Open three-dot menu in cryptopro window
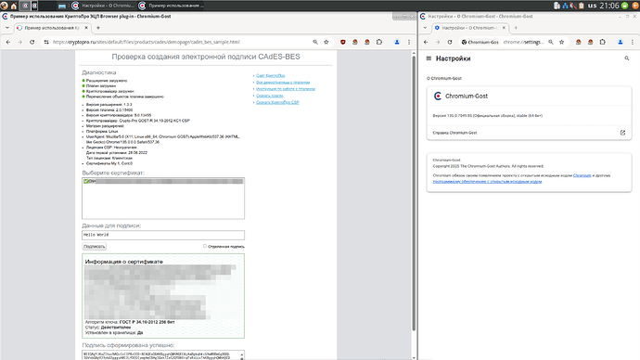This screenshot has width=640, height=360. [409, 42]
